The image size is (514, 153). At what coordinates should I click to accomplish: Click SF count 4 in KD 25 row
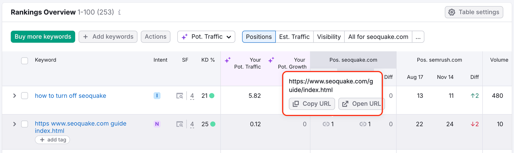click(192, 124)
